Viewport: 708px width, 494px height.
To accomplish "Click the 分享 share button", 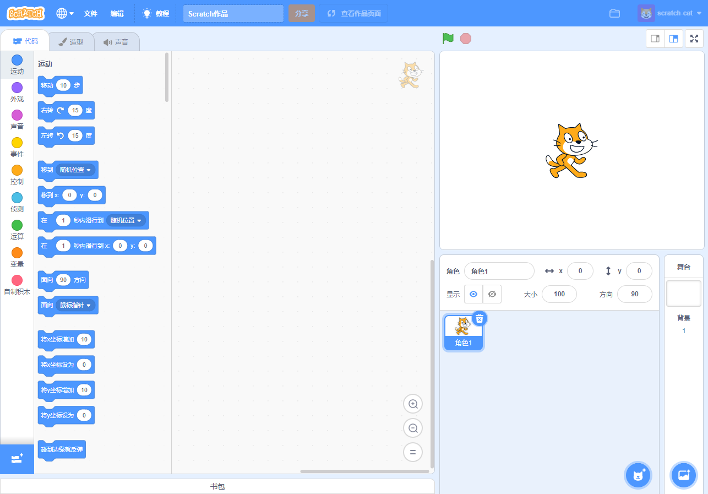I will 302,14.
